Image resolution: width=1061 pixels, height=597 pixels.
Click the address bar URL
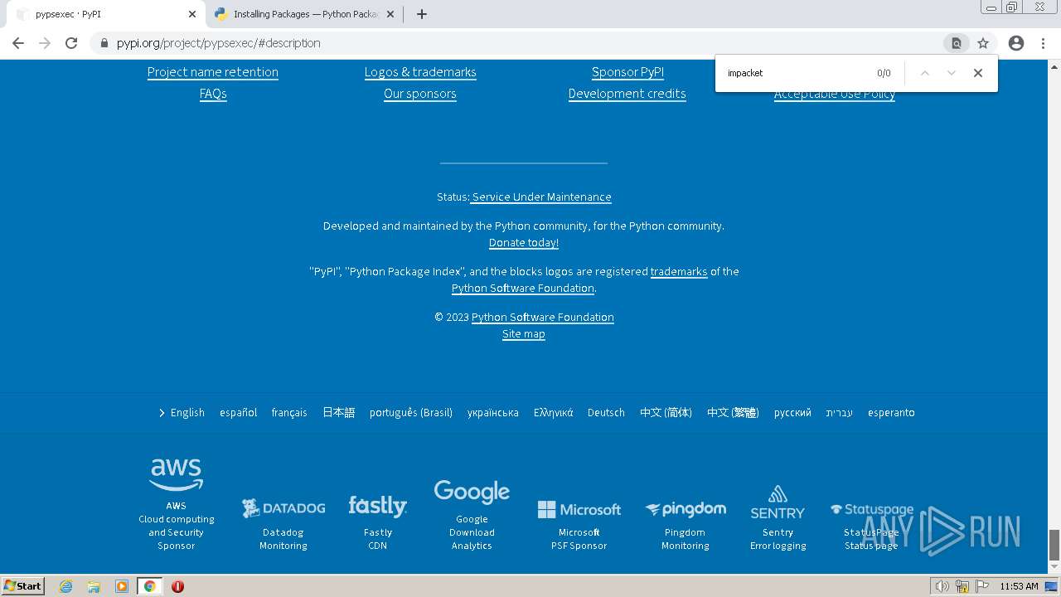coord(219,43)
